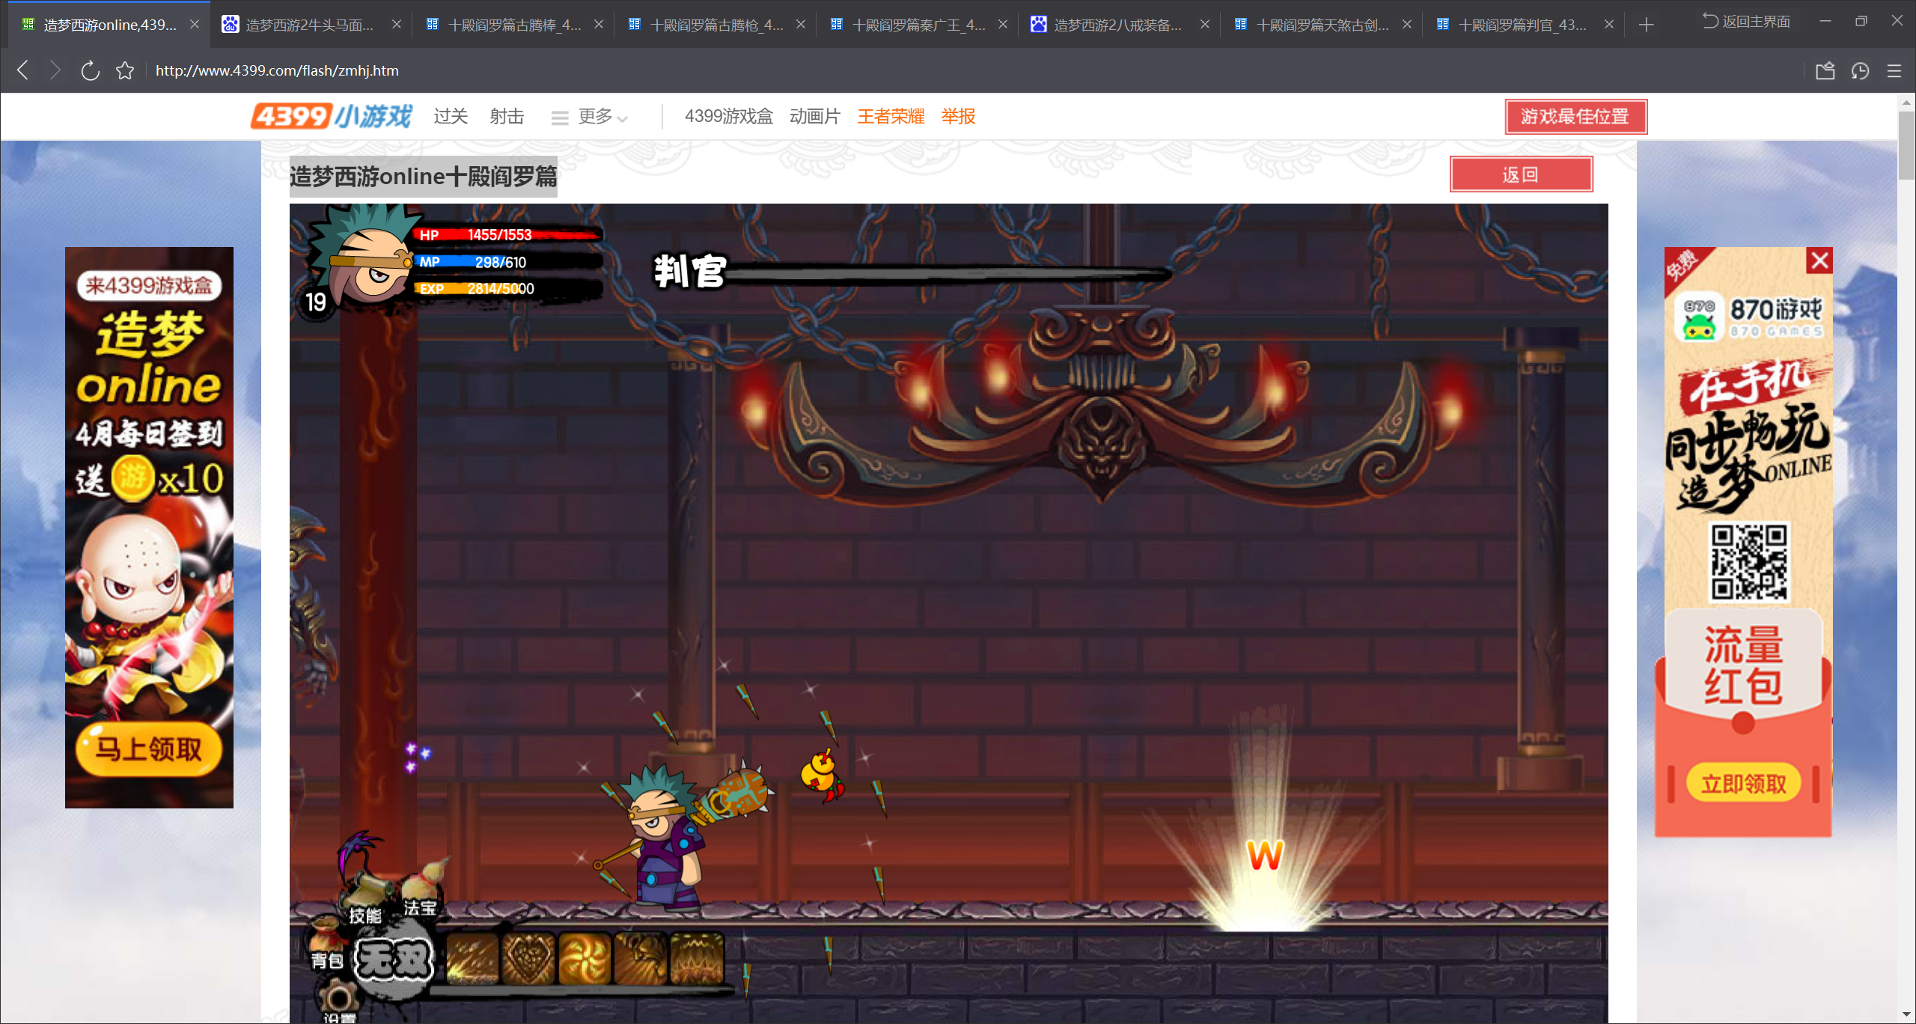Expand the 更多 dropdown menu
The height and width of the screenshot is (1024, 1916).
click(590, 117)
